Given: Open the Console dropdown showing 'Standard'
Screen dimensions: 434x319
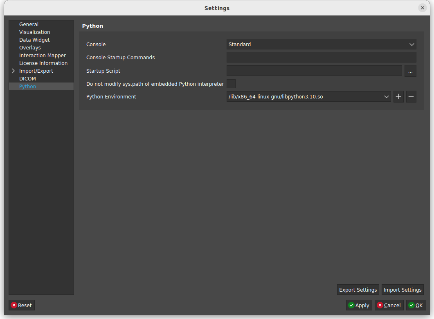Looking at the screenshot, I should 412,44.
